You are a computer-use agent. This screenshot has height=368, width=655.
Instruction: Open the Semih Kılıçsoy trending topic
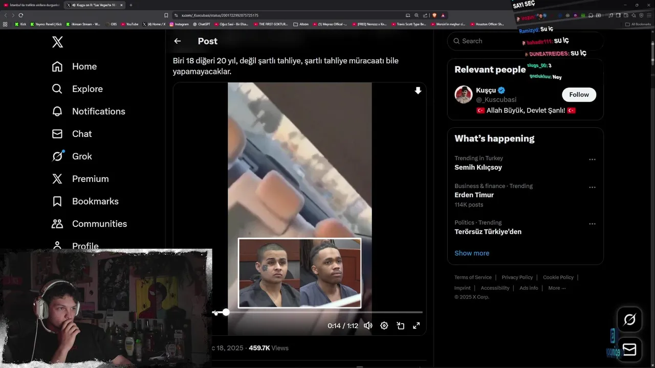[x=478, y=167]
